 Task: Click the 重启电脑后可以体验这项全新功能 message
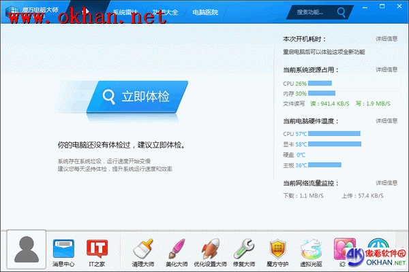pyautogui.click(x=324, y=52)
